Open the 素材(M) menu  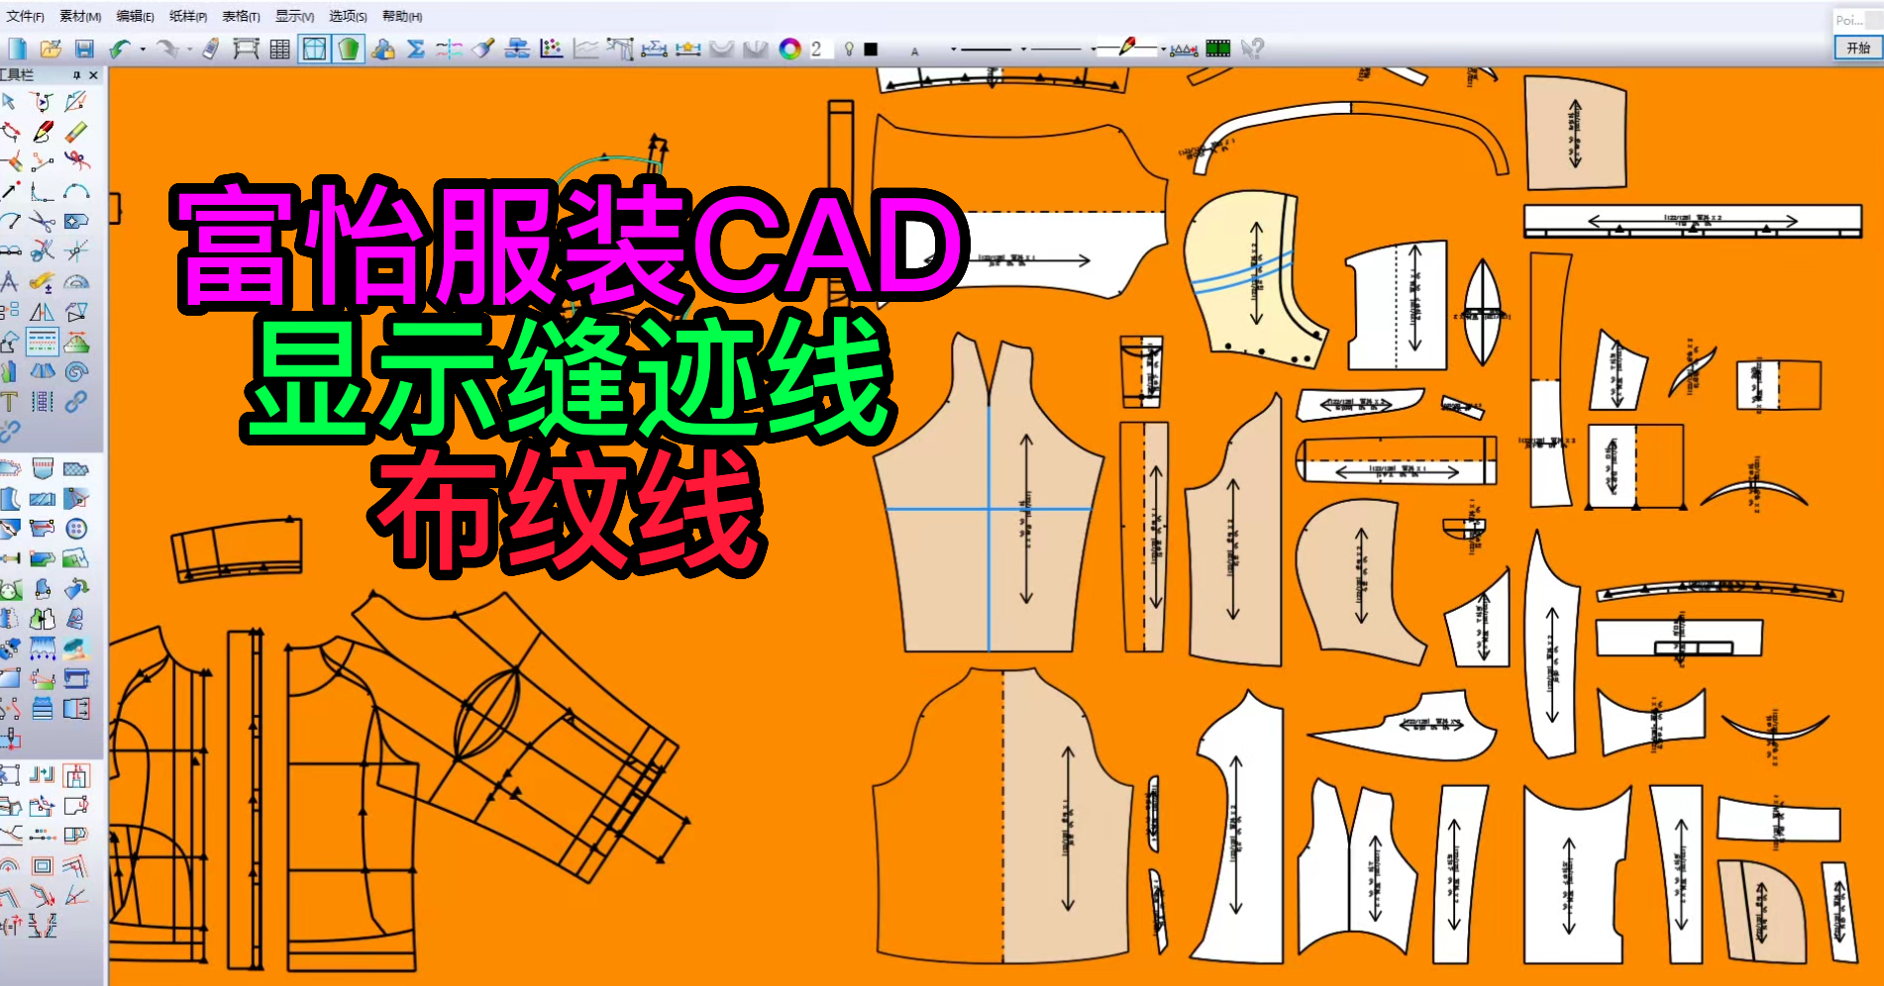click(80, 17)
